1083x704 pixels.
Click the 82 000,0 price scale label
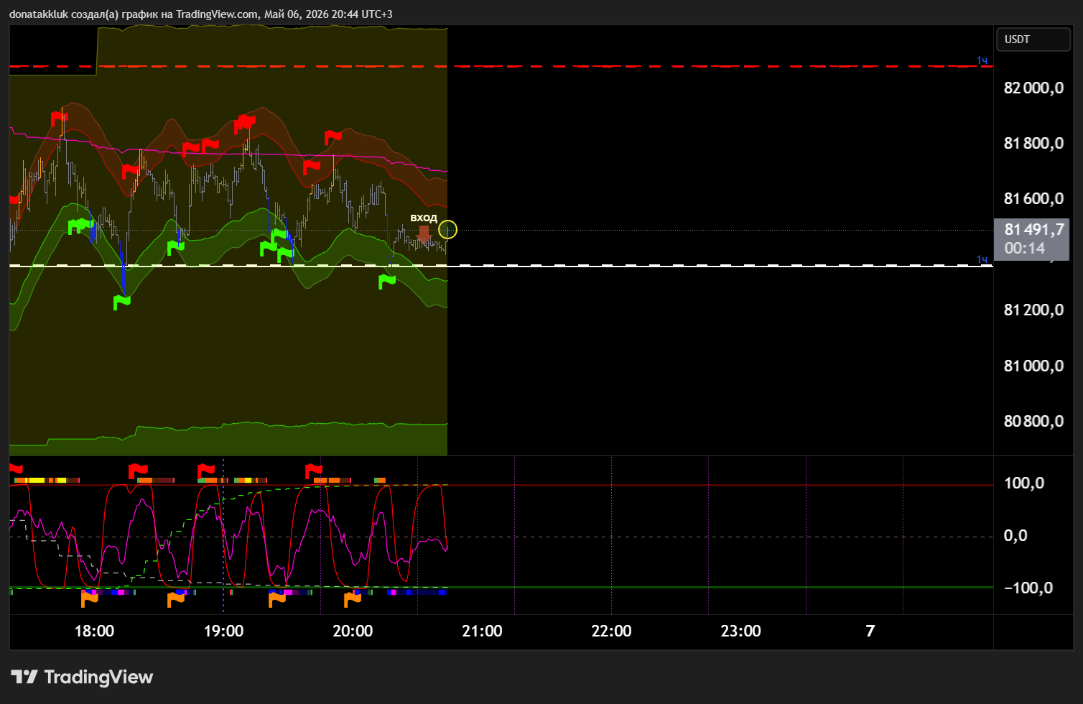pos(1034,88)
